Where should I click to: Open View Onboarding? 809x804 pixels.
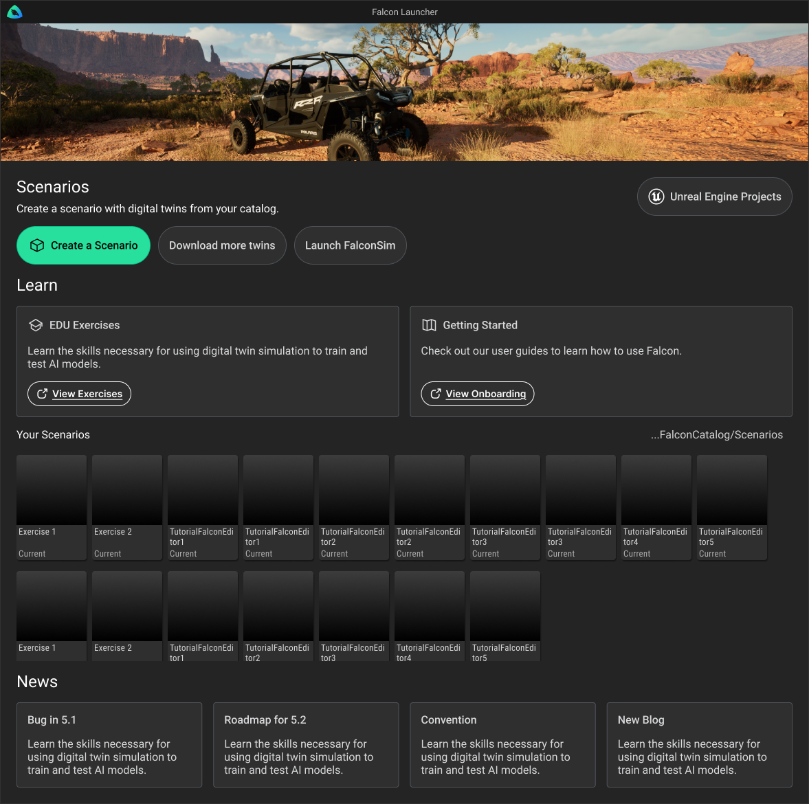(x=477, y=393)
